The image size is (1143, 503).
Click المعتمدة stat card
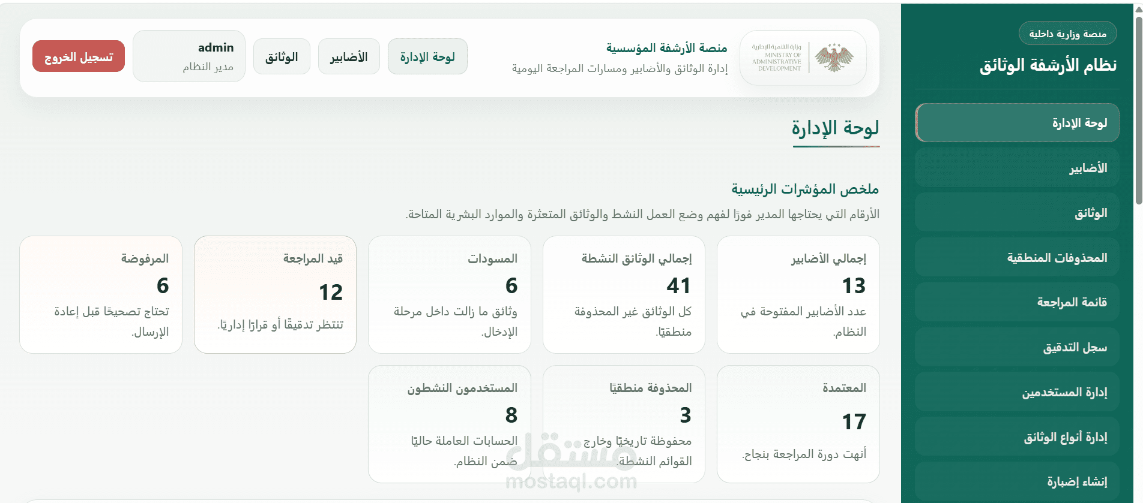[x=798, y=424]
